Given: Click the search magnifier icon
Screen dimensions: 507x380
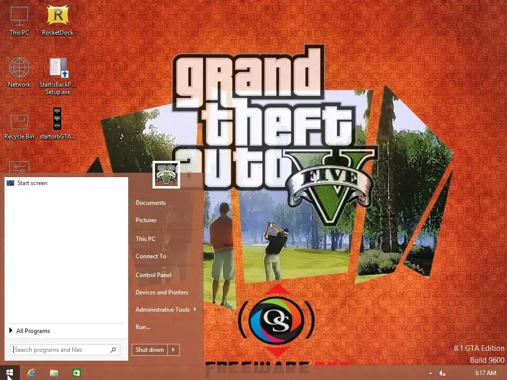Looking at the screenshot, I should (x=113, y=350).
